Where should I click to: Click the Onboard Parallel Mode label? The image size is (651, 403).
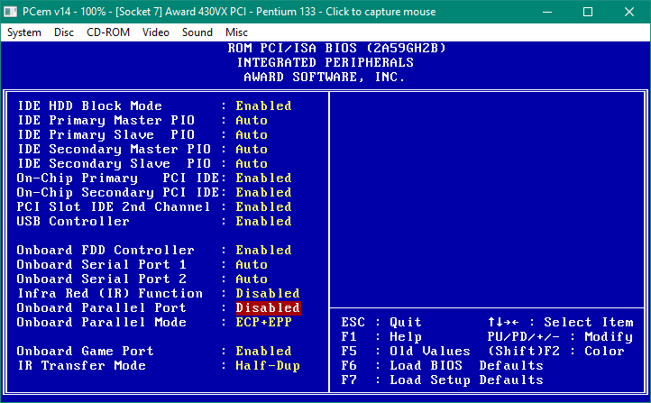(102, 322)
